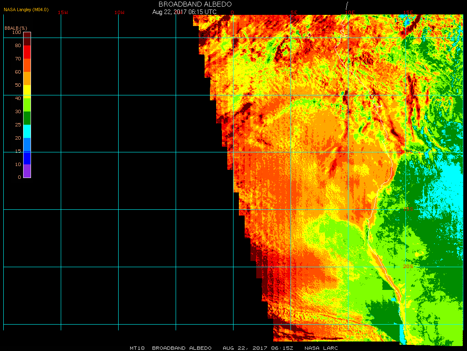Click the dark blue 10-15 legend swatch

[27, 158]
